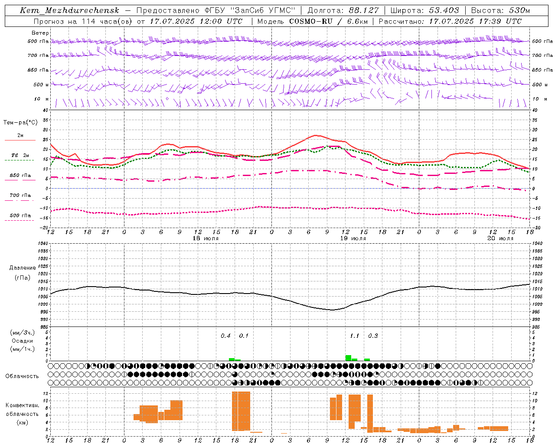555x444 pixels.
Task: Click the Ветер section label
Action: [40, 33]
